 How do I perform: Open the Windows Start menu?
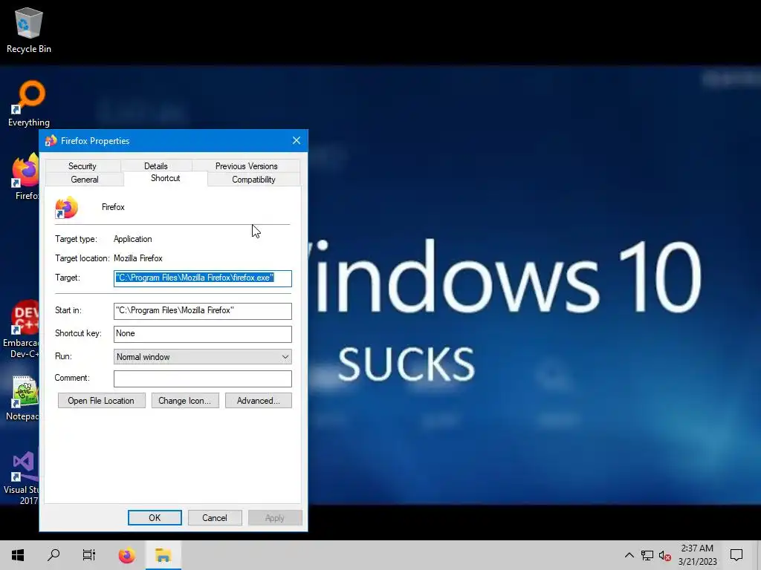coord(18,555)
